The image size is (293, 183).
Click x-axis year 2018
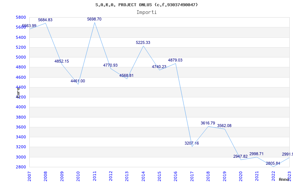pos(208,176)
